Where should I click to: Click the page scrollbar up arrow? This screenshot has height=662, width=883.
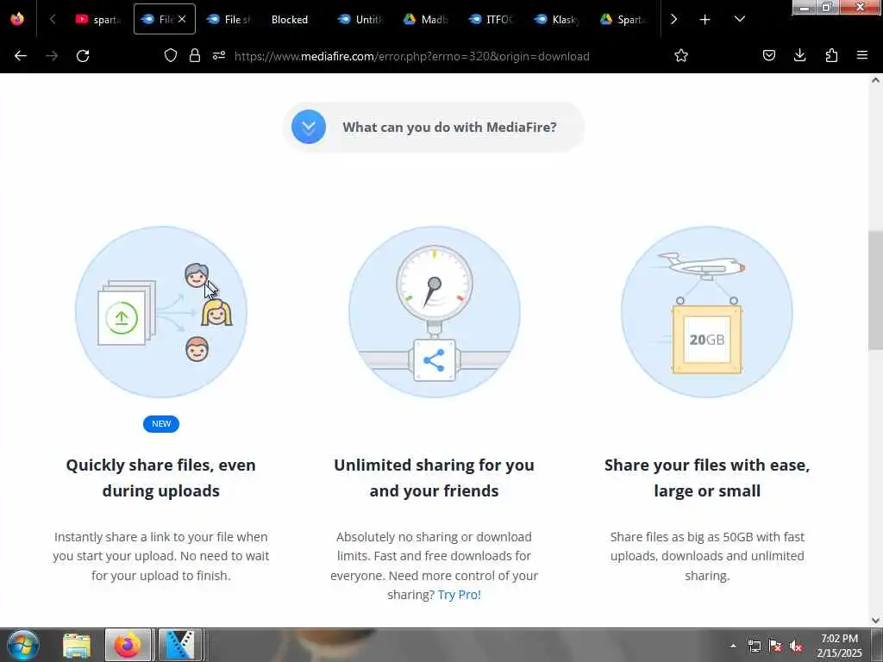(x=875, y=80)
